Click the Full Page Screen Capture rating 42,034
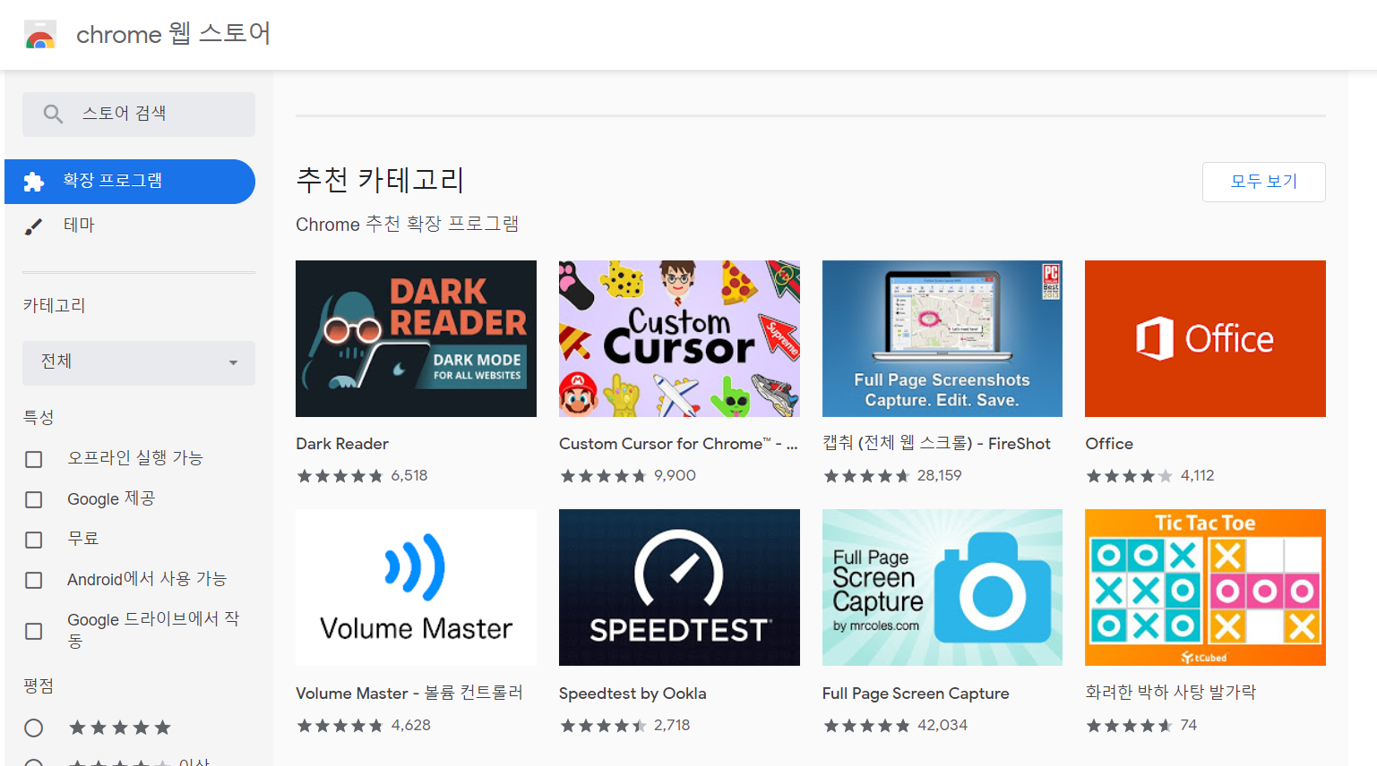The image size is (1377, 766). 896,726
